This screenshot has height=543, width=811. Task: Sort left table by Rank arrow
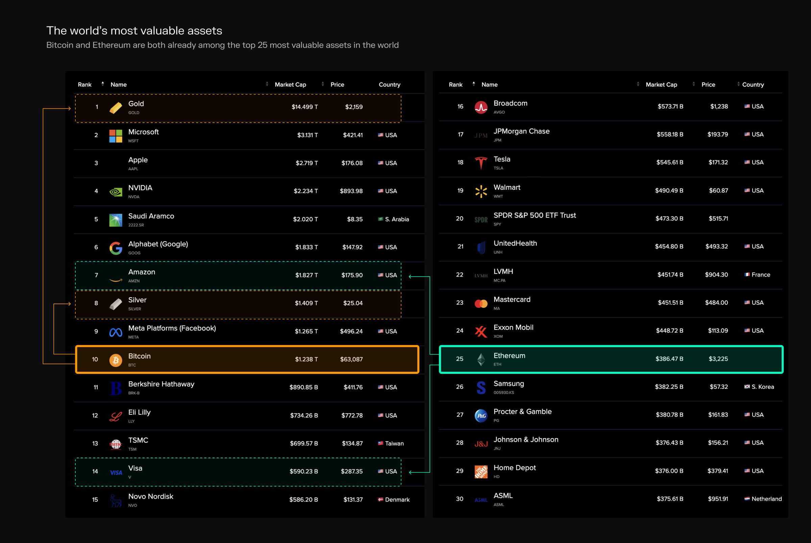(102, 84)
